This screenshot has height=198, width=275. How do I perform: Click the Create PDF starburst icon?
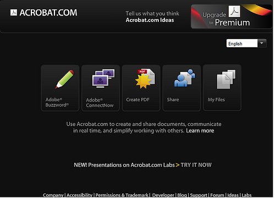pos(145,79)
